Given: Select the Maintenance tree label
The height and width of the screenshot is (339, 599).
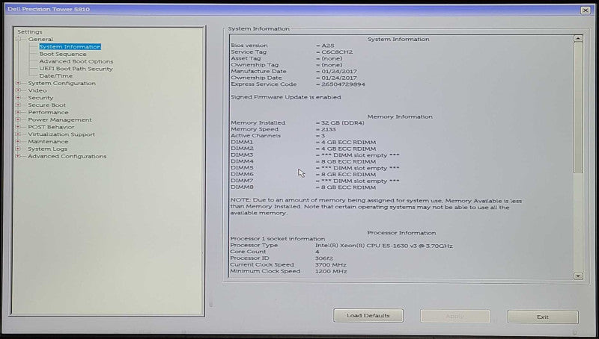Looking at the screenshot, I should click(x=48, y=141).
